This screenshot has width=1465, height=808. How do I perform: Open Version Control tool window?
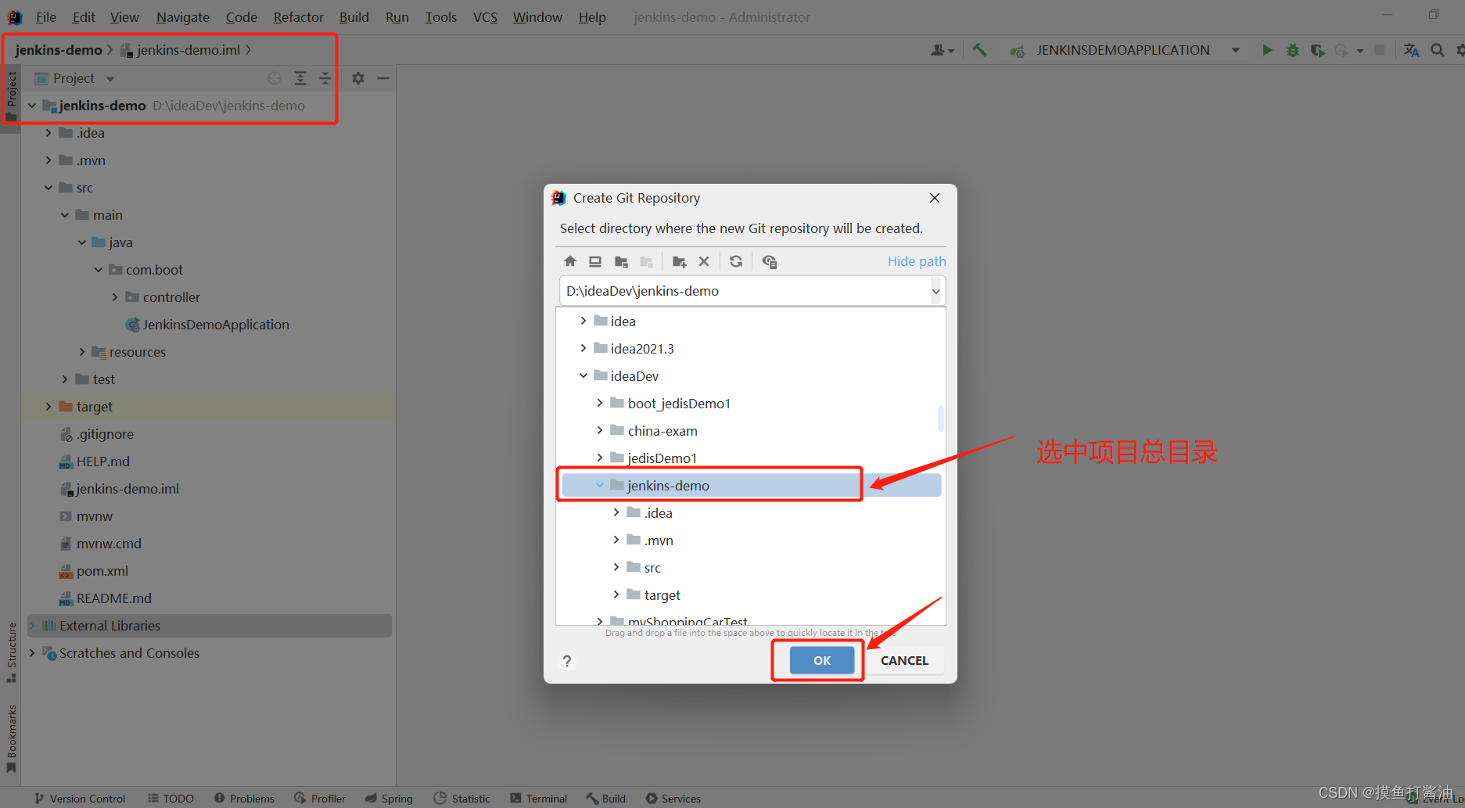tap(80, 799)
